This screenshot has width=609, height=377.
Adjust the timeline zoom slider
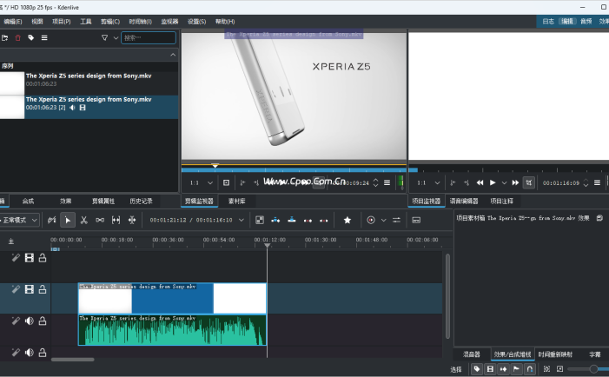[x=593, y=369]
